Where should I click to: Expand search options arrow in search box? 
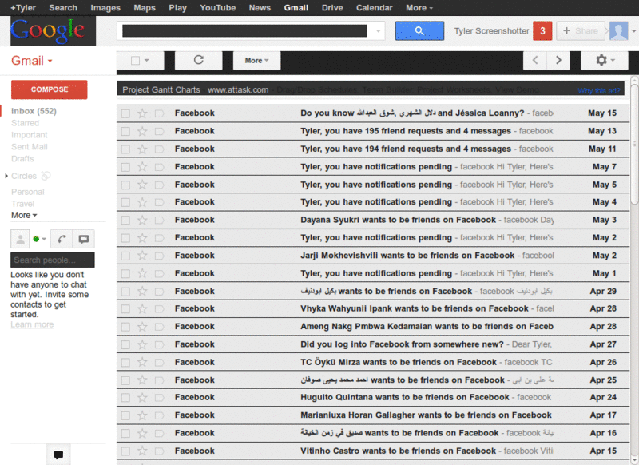[378, 31]
